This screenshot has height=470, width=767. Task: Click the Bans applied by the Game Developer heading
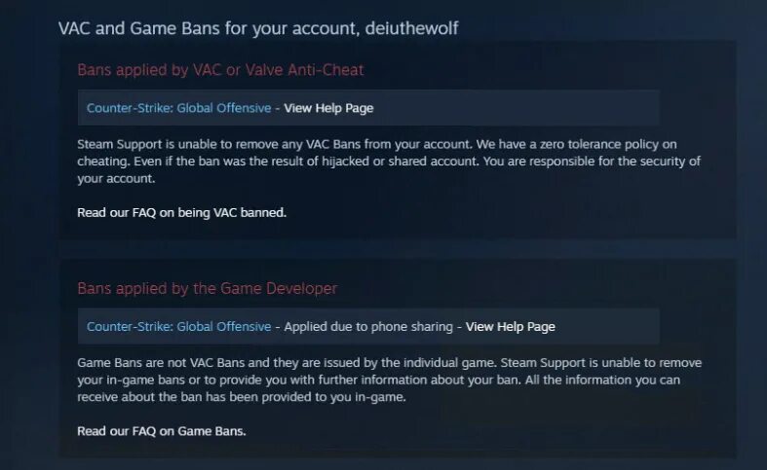[x=207, y=288]
